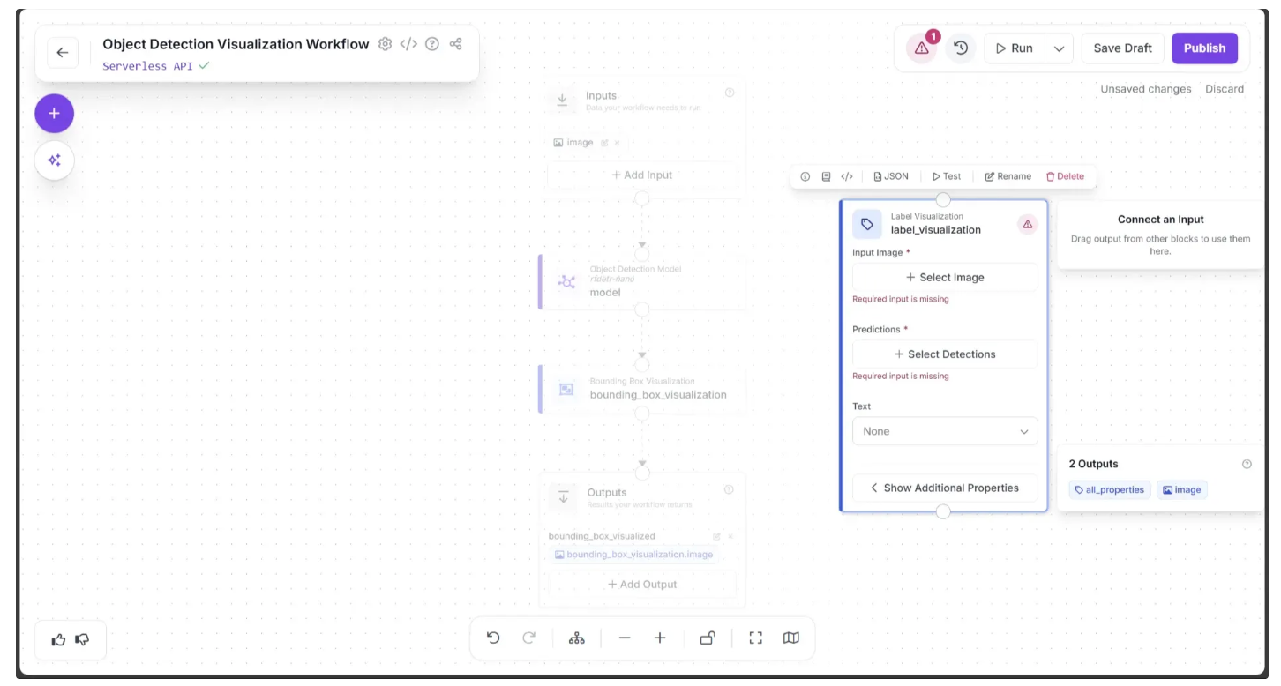Open the AI sparkle assistant button

click(55, 160)
